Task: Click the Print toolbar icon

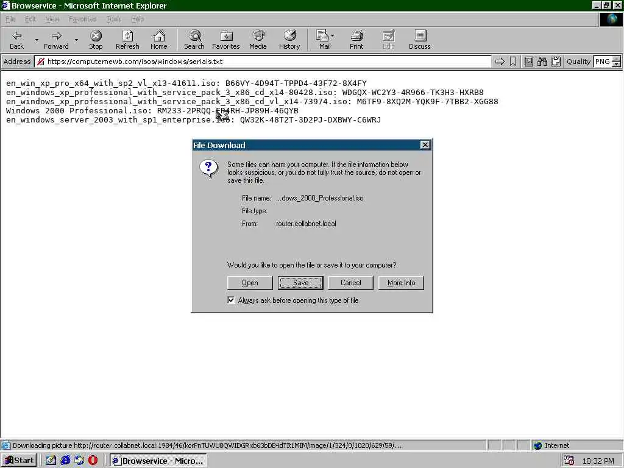Action: [x=356, y=40]
